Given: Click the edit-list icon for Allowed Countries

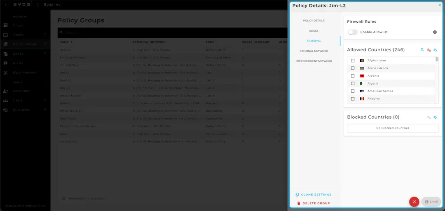Looking at the screenshot, I should 436,50.
